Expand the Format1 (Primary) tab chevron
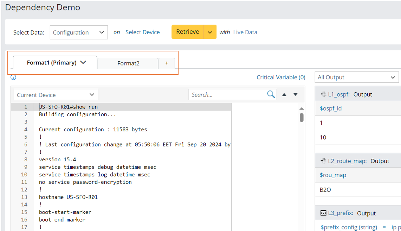401x231 pixels. [x=83, y=62]
